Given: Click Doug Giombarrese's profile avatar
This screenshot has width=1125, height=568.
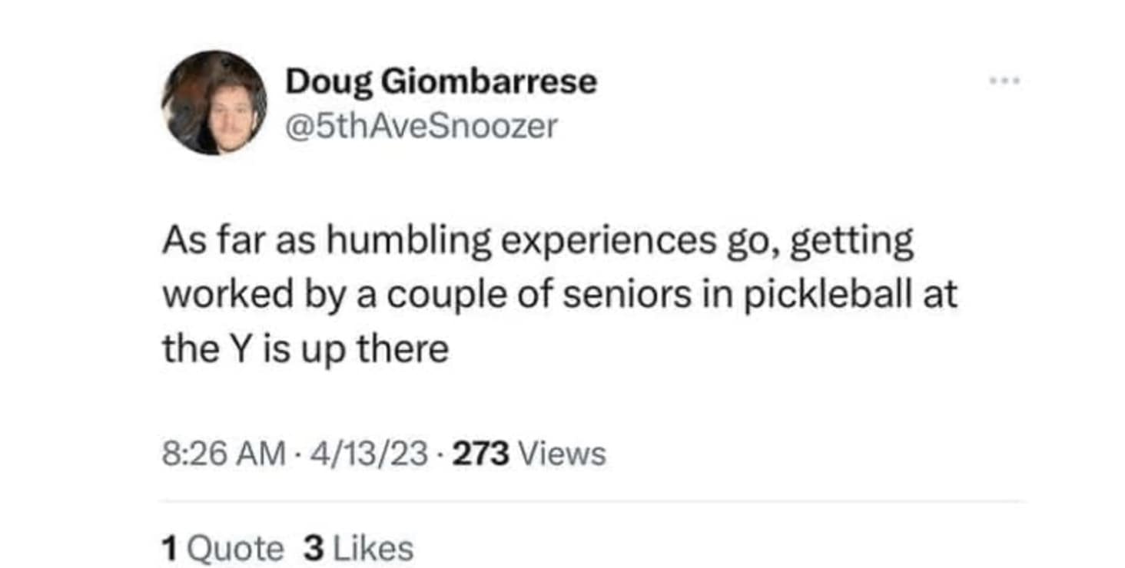Looking at the screenshot, I should [x=214, y=103].
